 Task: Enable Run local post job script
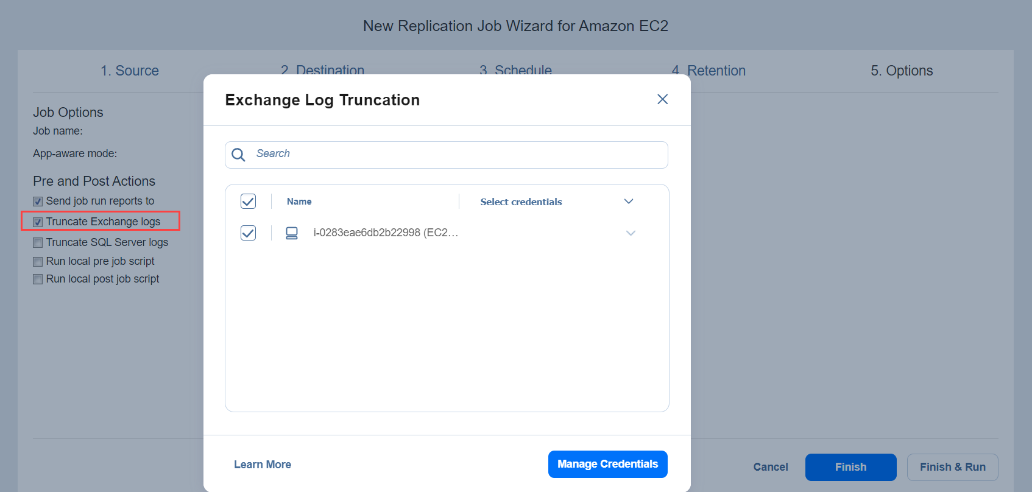(38, 279)
